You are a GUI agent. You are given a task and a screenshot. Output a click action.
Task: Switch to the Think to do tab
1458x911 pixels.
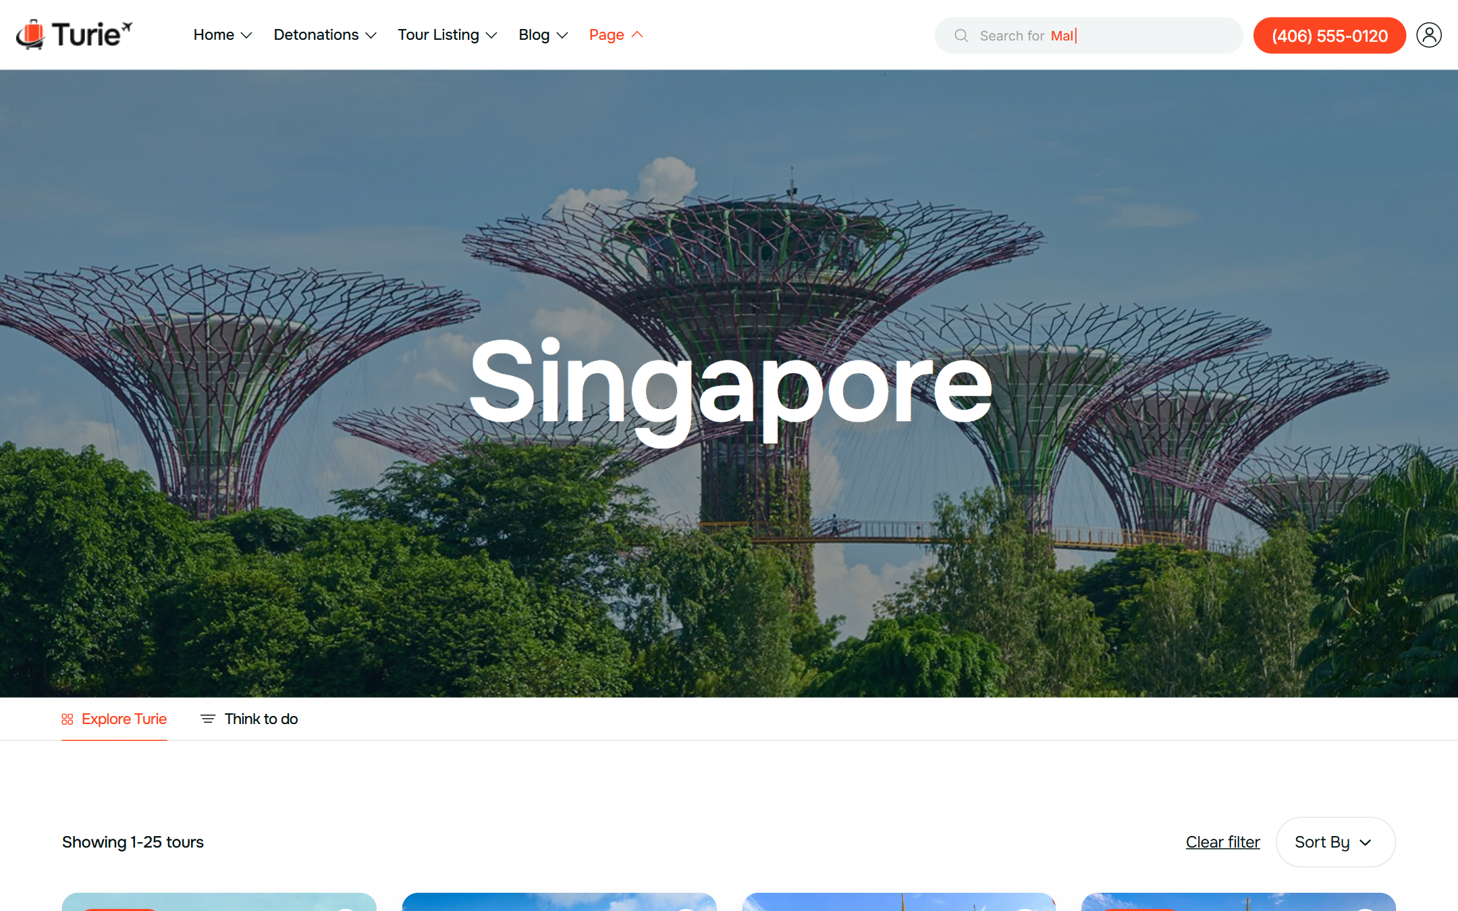[249, 719]
